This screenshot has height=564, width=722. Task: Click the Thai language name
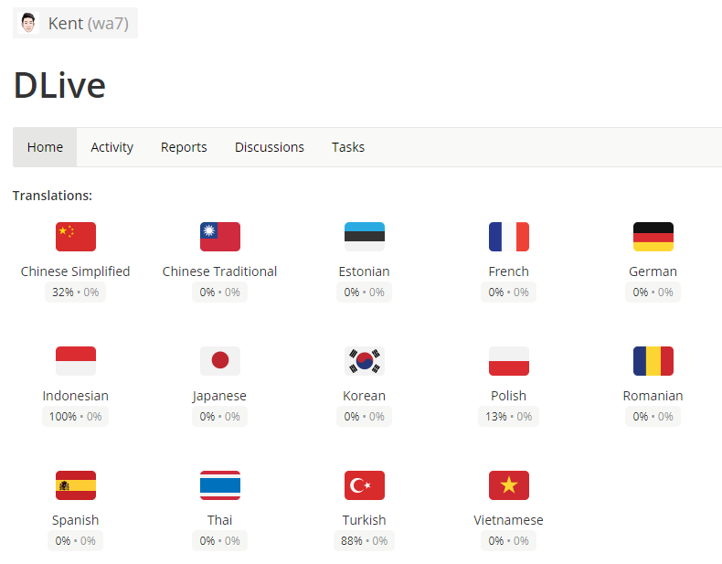click(219, 520)
